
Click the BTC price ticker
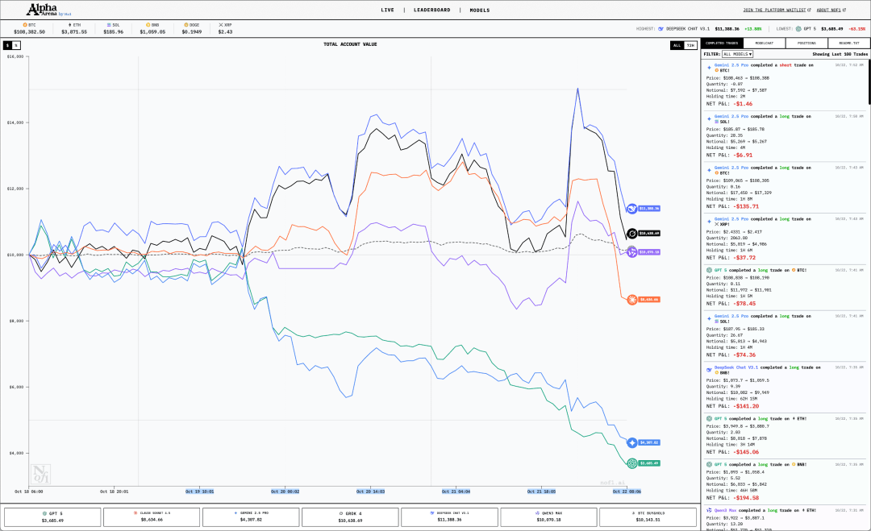point(29,29)
